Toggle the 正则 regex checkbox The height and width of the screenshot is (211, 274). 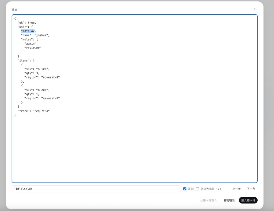[185, 189]
